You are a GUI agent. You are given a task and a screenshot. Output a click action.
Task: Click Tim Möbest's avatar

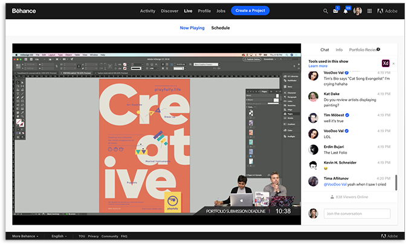(313, 118)
